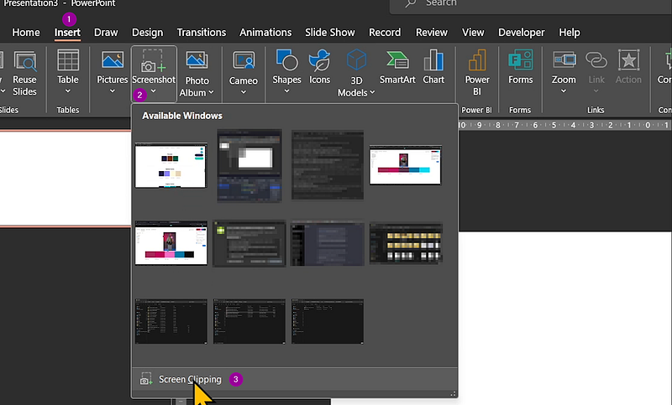Select middle dark thumbnail in bottom row

pyautogui.click(x=249, y=321)
